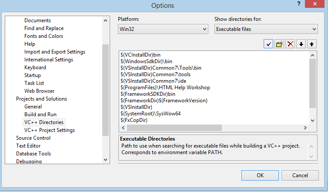Select Projects and Solutions node

pyautogui.click(x=42, y=99)
